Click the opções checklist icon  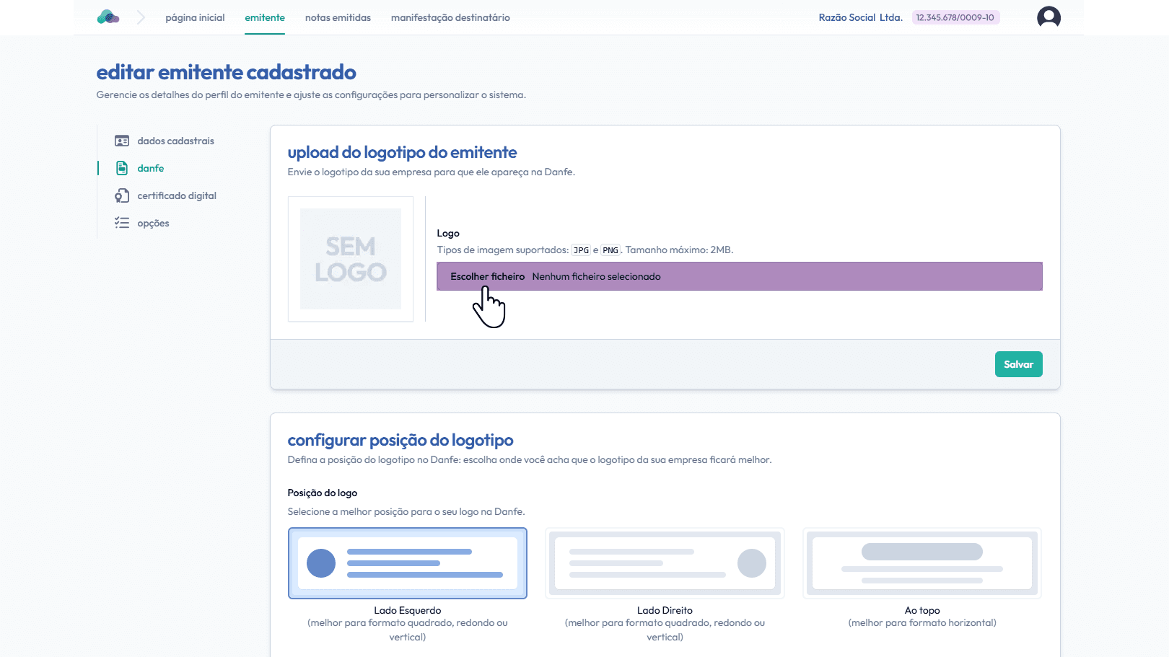(122, 224)
